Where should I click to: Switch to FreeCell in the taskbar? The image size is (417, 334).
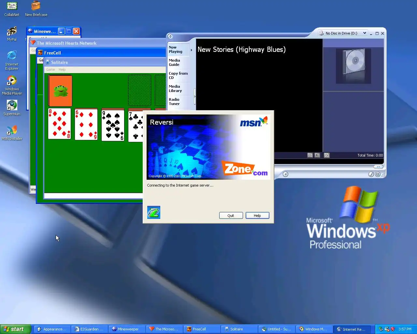tap(201, 329)
